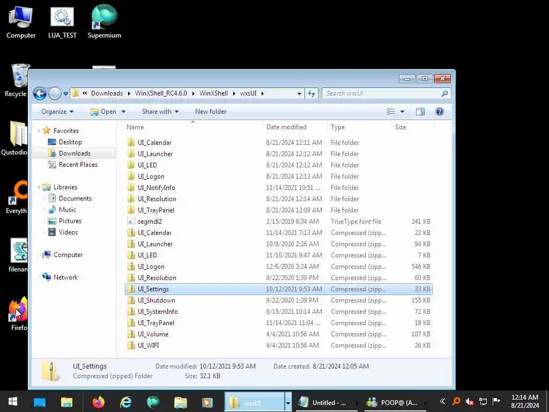
Task: Open Desktop under Favorites
Action: [x=70, y=142]
